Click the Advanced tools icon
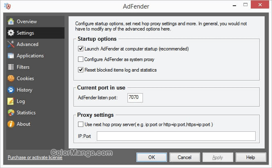The height and width of the screenshot is (168, 272). [11, 44]
